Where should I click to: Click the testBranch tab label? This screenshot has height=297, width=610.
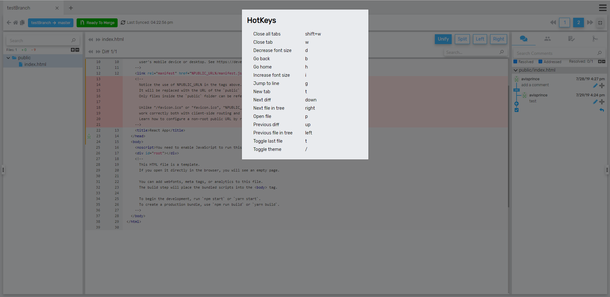pyautogui.click(x=18, y=8)
